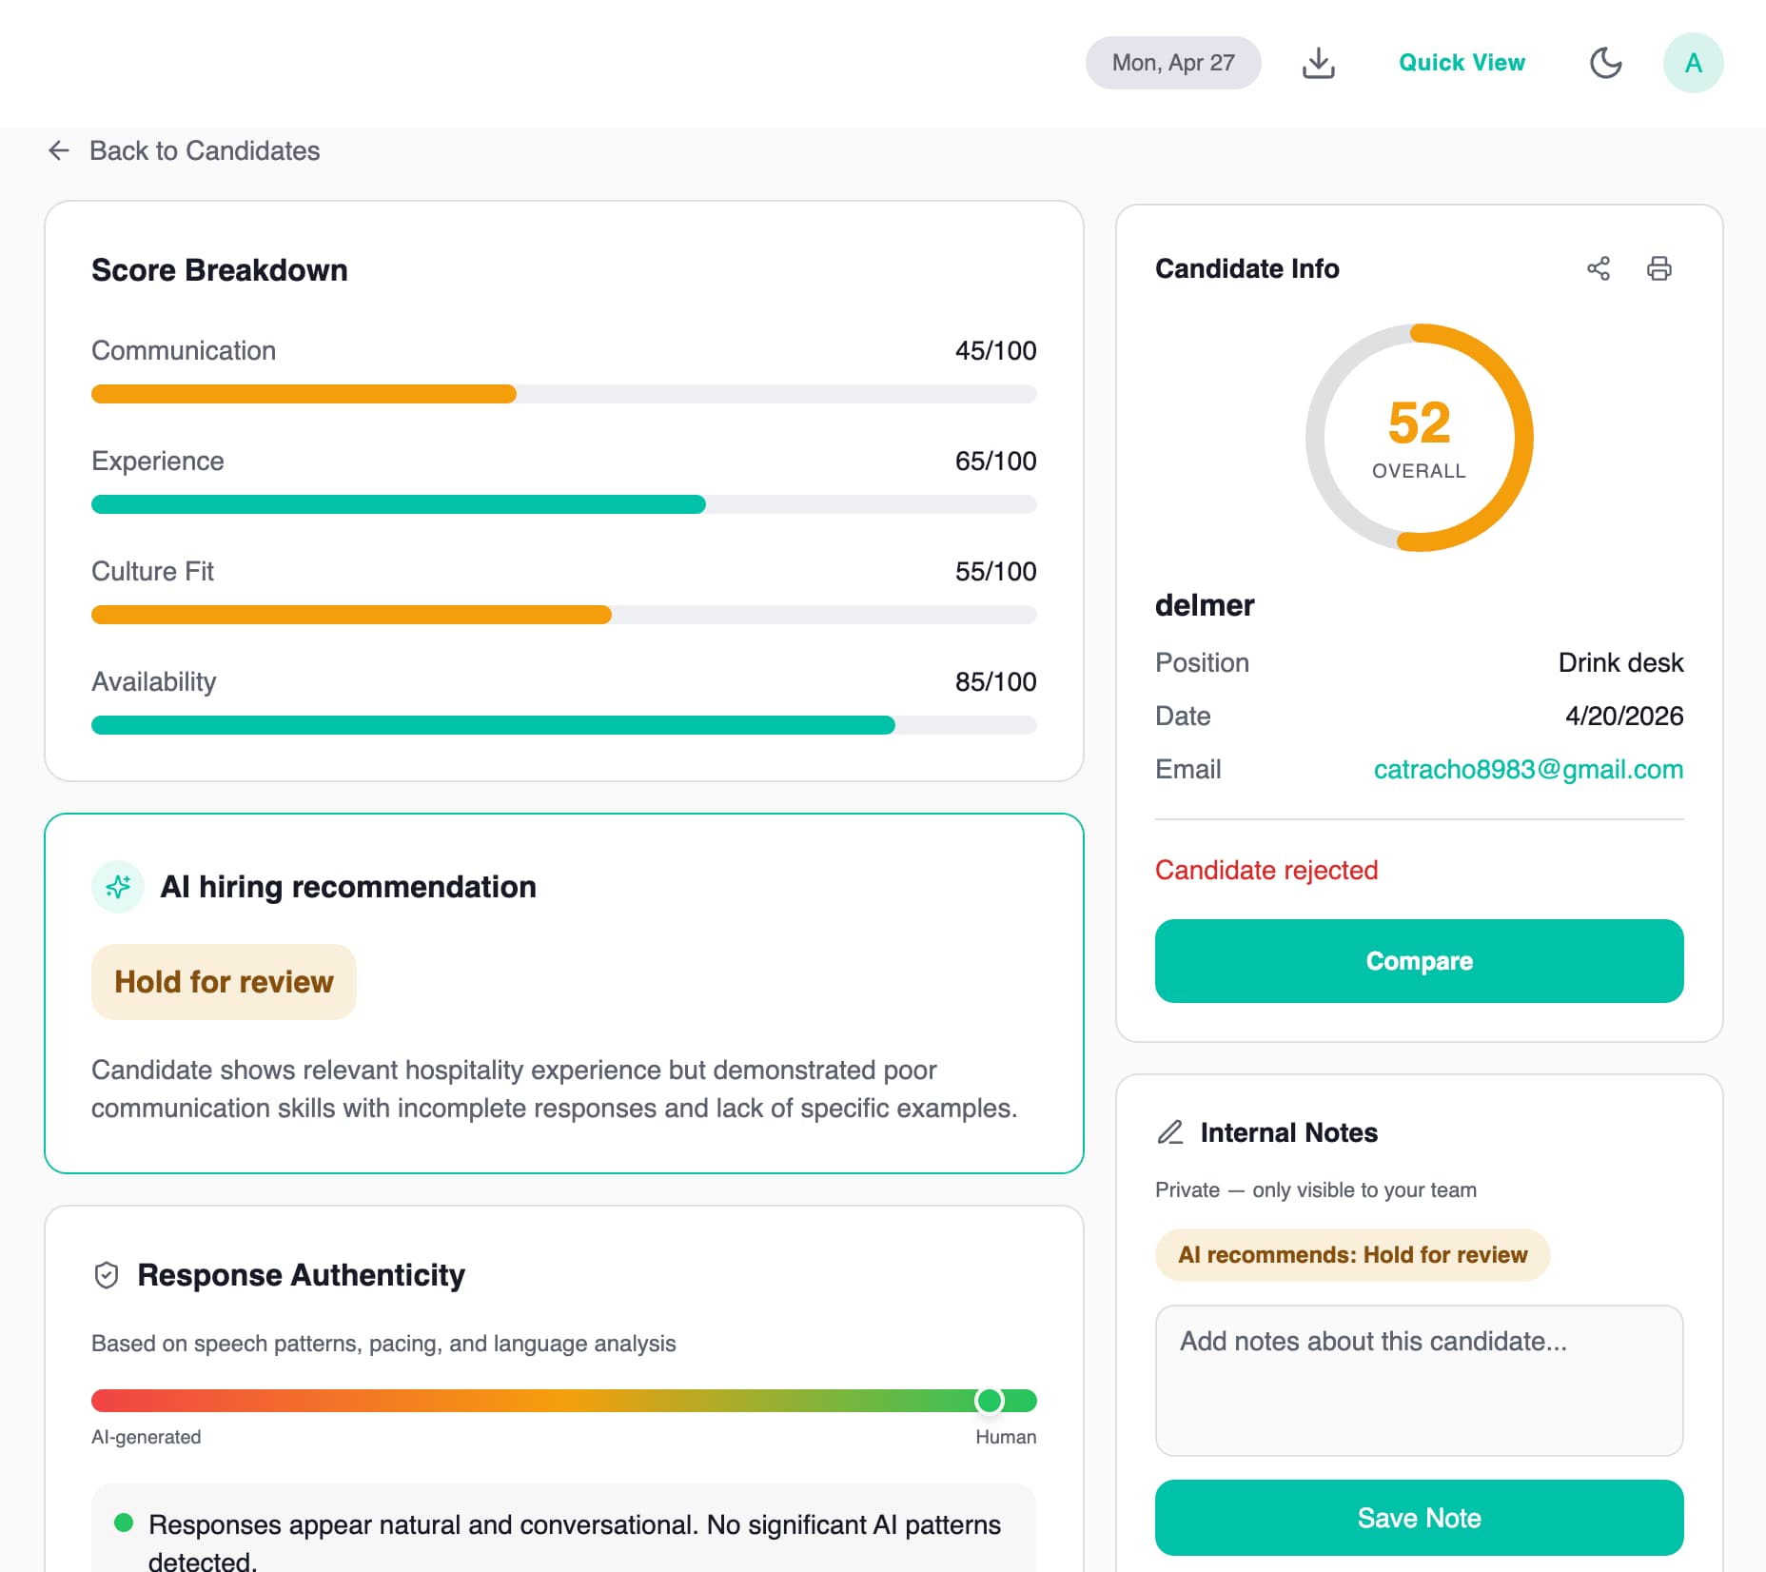Click the green status dot beside natural responses
The height and width of the screenshot is (1572, 1766).
(x=123, y=1523)
